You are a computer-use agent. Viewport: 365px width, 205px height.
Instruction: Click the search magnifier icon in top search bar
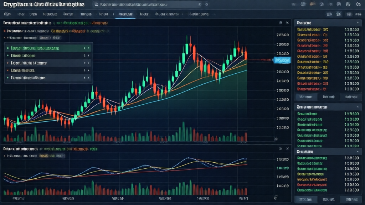96,5
